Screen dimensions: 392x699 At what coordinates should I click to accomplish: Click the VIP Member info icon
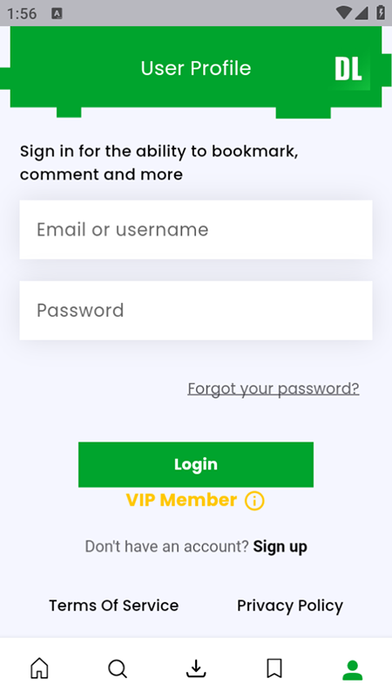(254, 501)
